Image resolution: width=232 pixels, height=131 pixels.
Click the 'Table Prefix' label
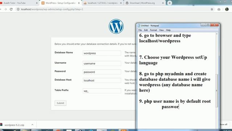tap(62, 90)
